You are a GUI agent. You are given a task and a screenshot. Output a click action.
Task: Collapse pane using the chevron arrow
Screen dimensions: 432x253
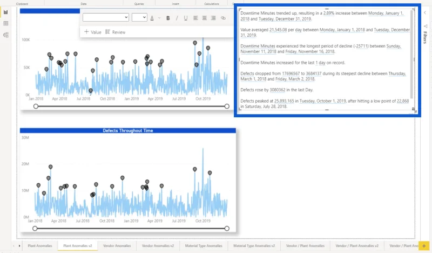pyautogui.click(x=425, y=12)
